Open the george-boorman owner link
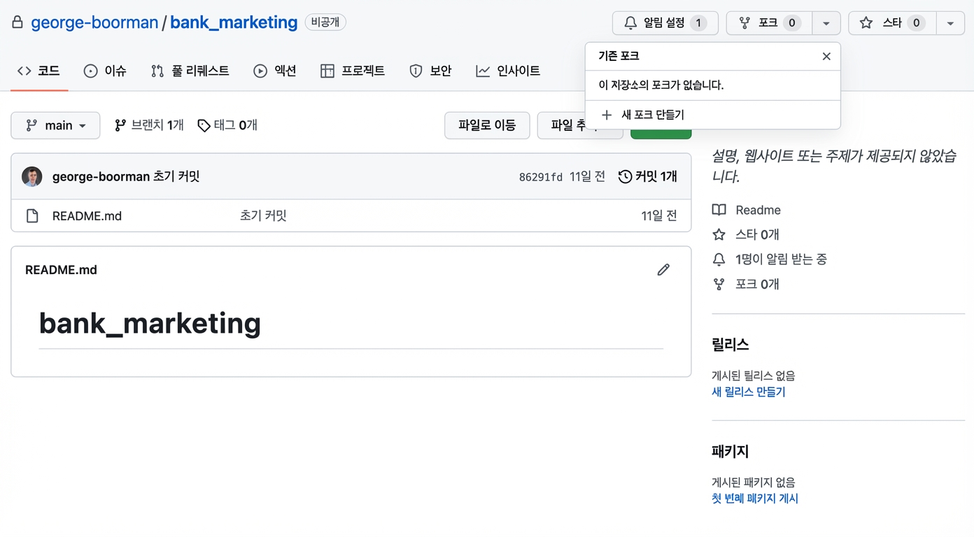Screen dimensions: 974x537 pos(94,22)
